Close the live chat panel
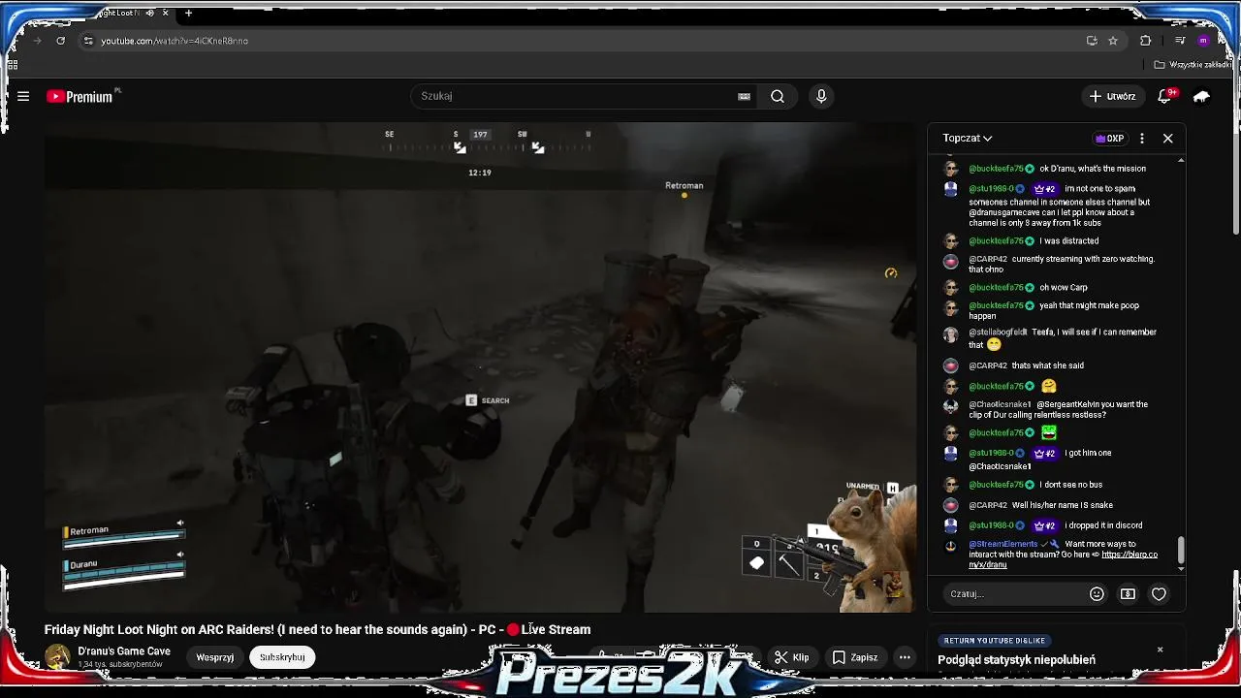The height and width of the screenshot is (698, 1241). [1168, 139]
